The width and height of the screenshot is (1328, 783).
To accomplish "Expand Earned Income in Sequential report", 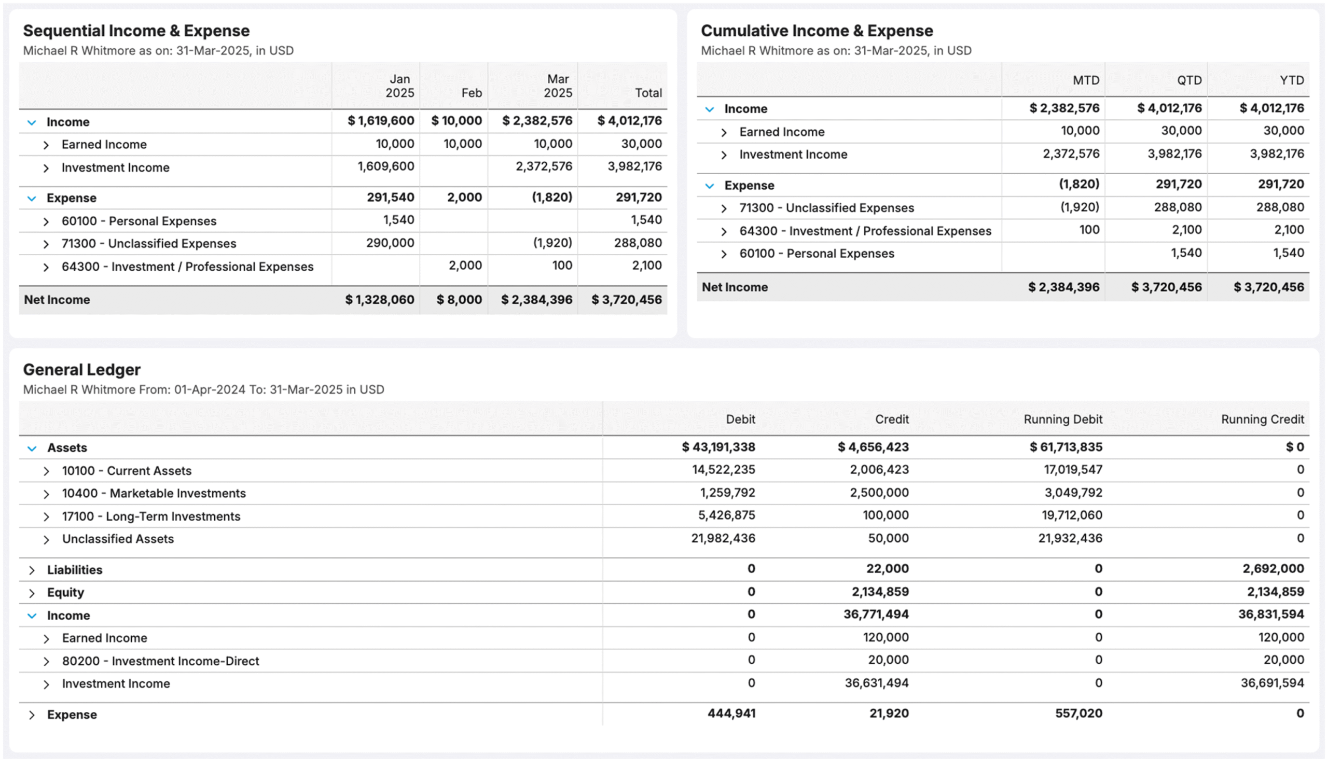I will [x=47, y=144].
